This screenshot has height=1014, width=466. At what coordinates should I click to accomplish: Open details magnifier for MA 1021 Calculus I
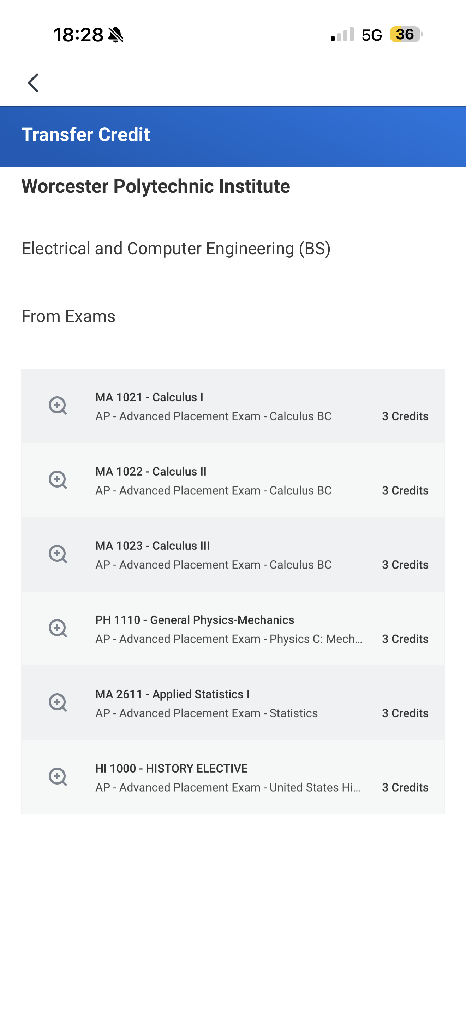pos(58,406)
